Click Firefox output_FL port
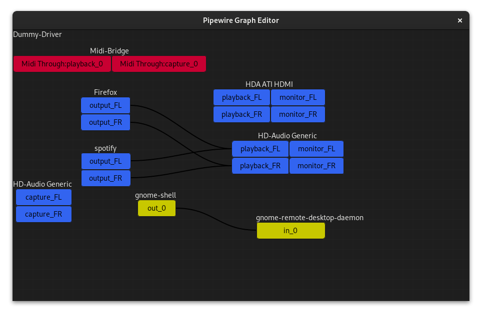 coord(105,105)
